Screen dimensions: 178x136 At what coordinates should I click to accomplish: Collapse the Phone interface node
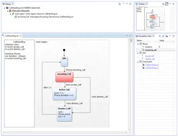coord(138,44)
